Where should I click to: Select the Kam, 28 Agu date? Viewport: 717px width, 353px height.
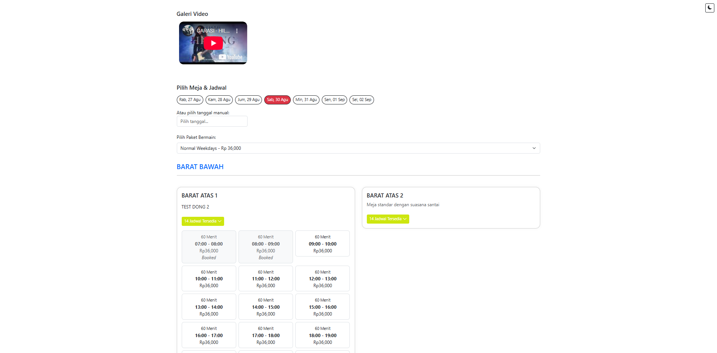(219, 100)
